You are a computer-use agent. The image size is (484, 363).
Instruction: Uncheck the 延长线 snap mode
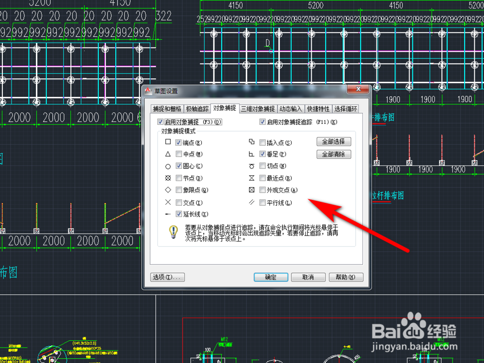tap(179, 214)
